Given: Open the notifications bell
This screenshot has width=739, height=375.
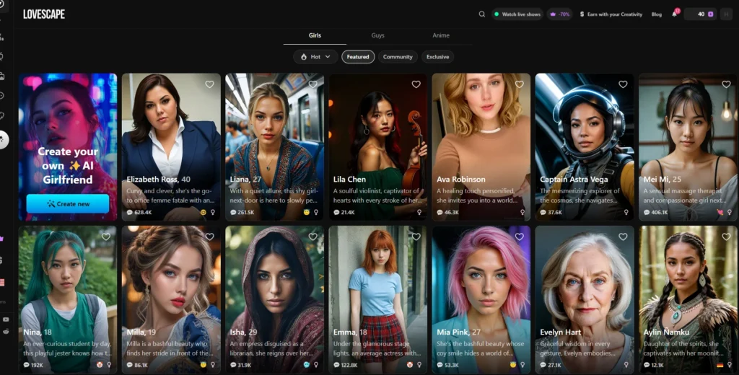Looking at the screenshot, I should tap(675, 14).
